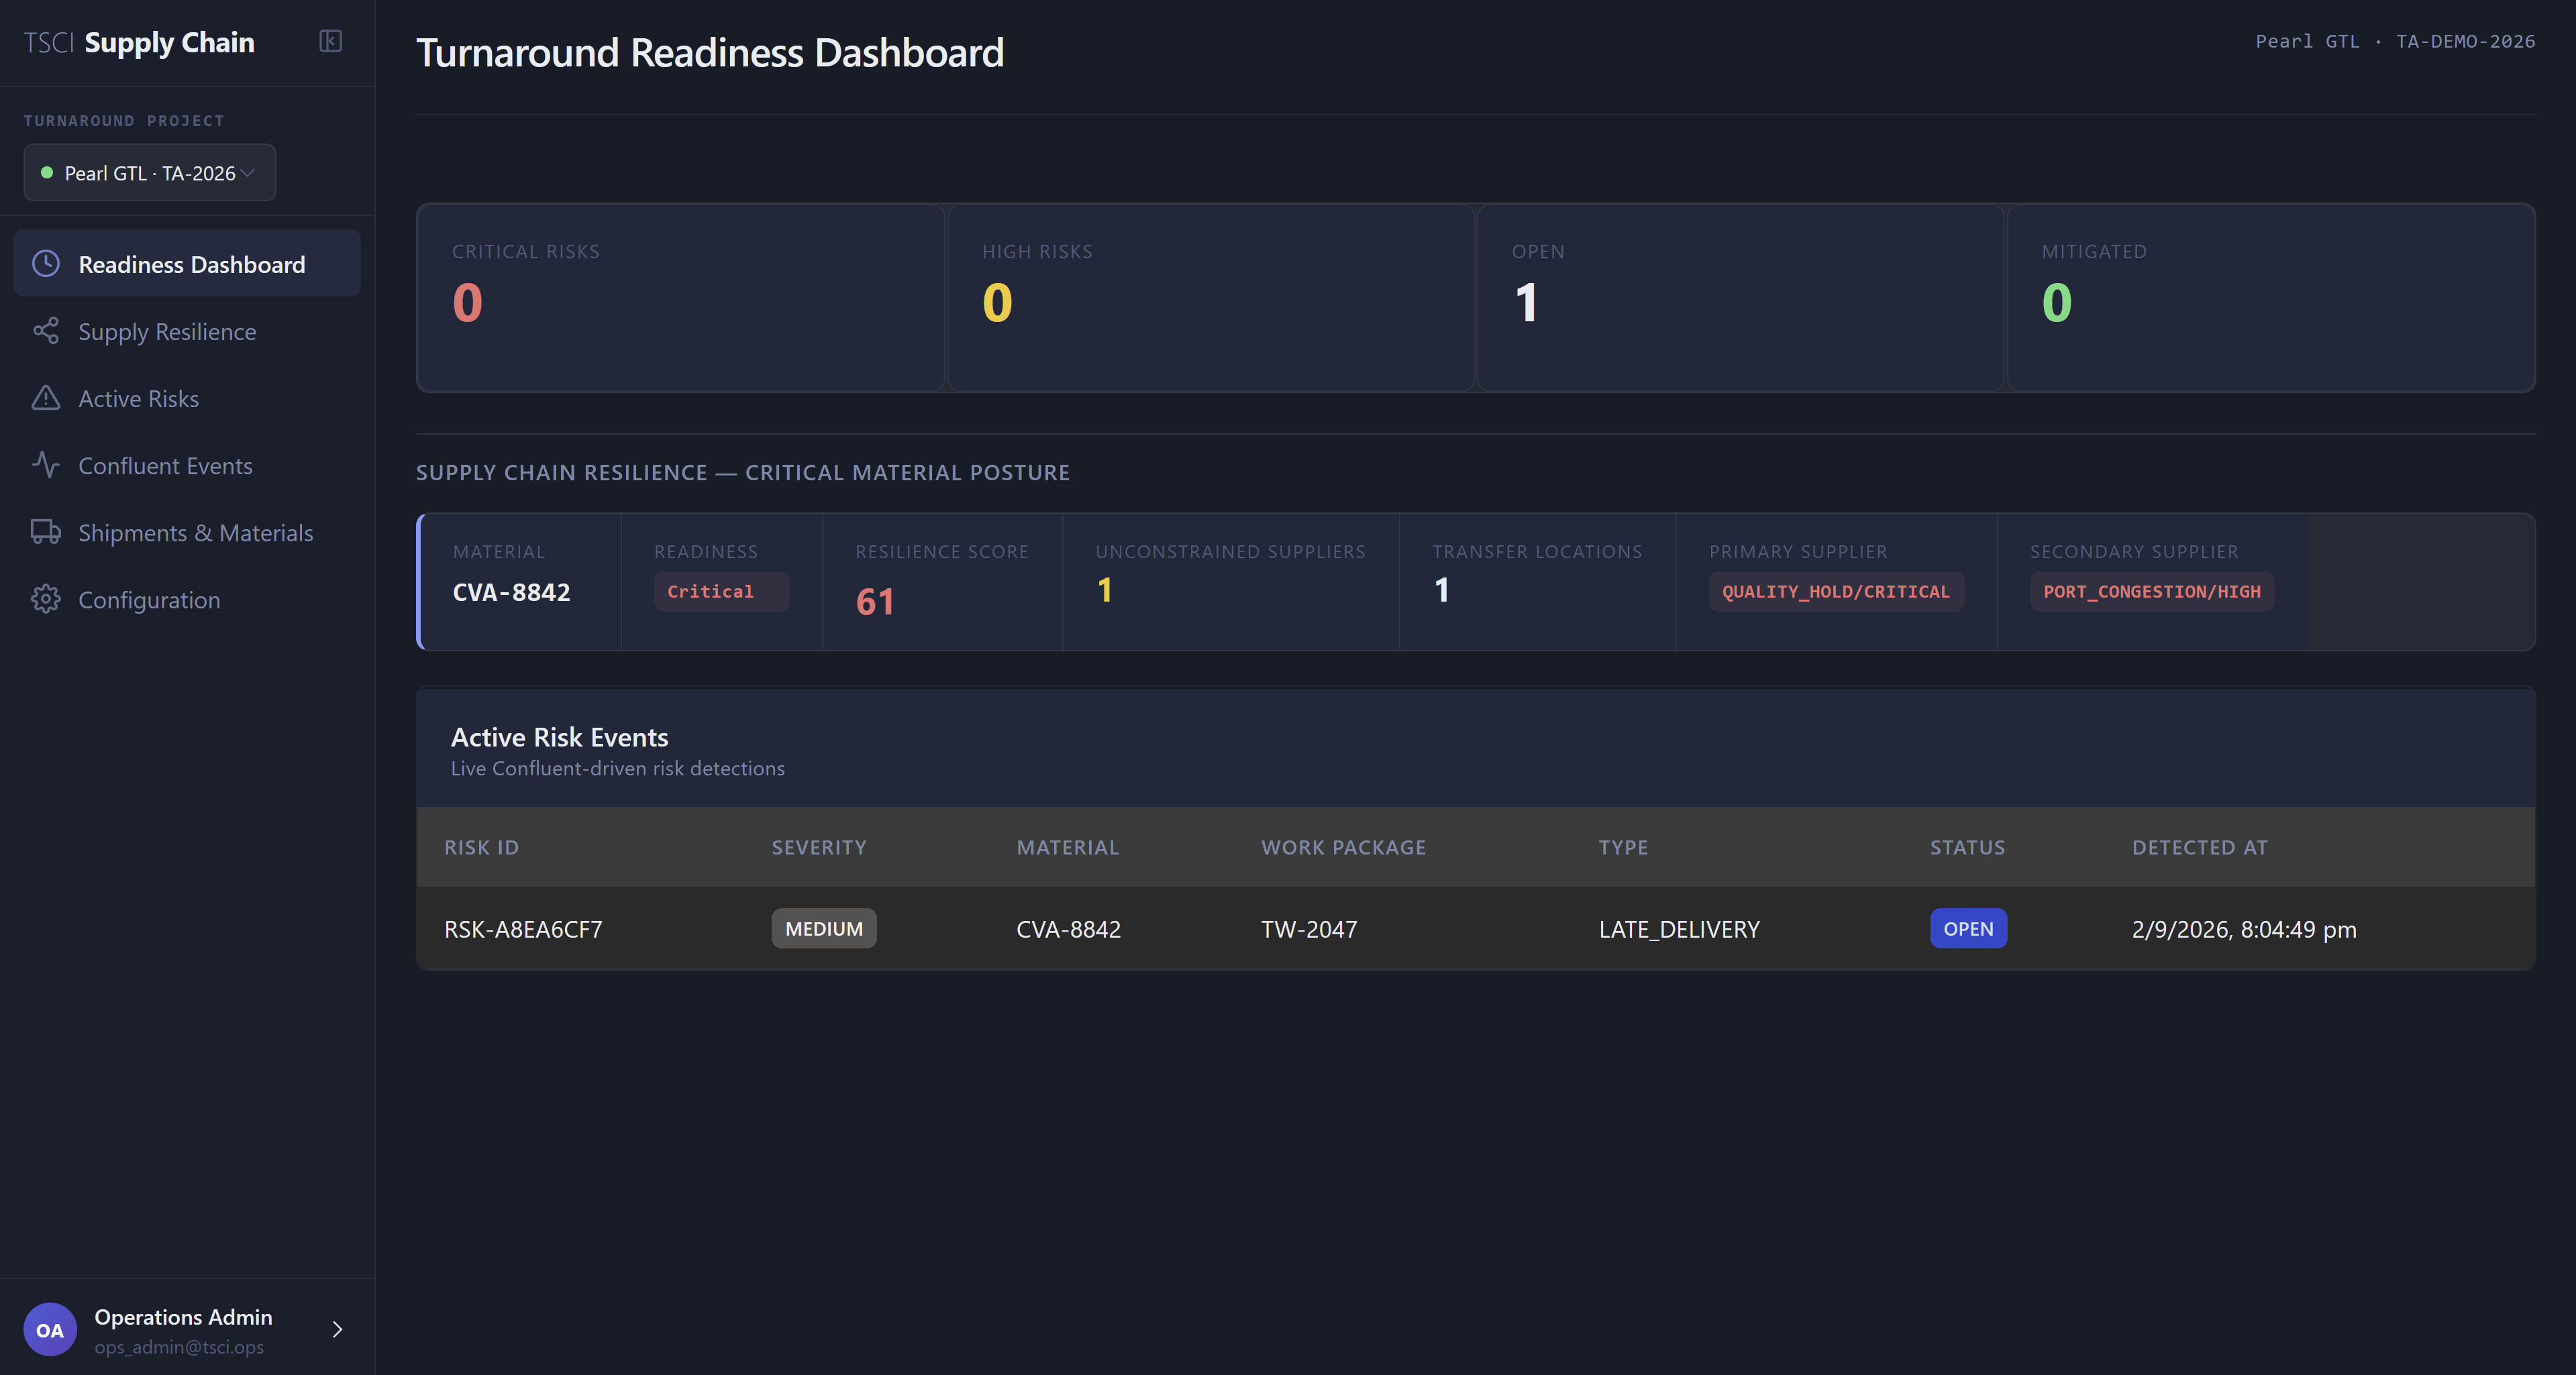Go to Active Risks section
This screenshot has height=1375, width=2576.
coord(187,398)
